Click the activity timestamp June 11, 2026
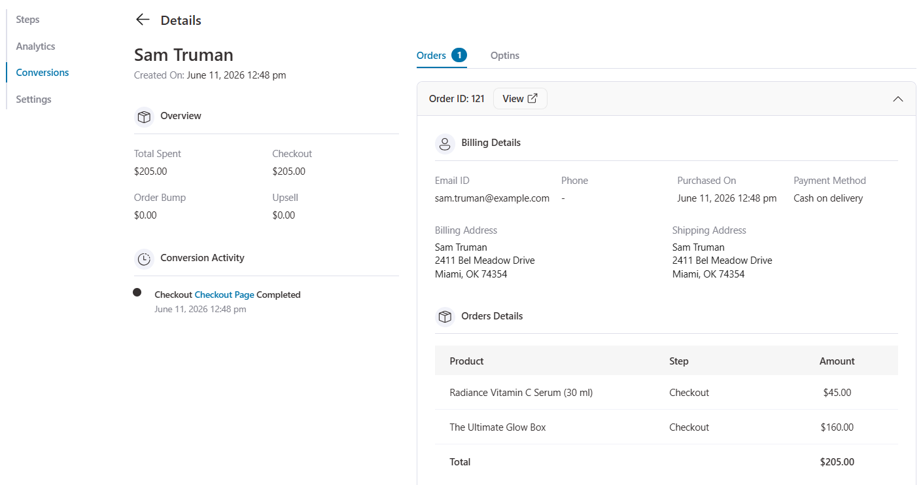The width and height of the screenshot is (923, 485). click(200, 310)
